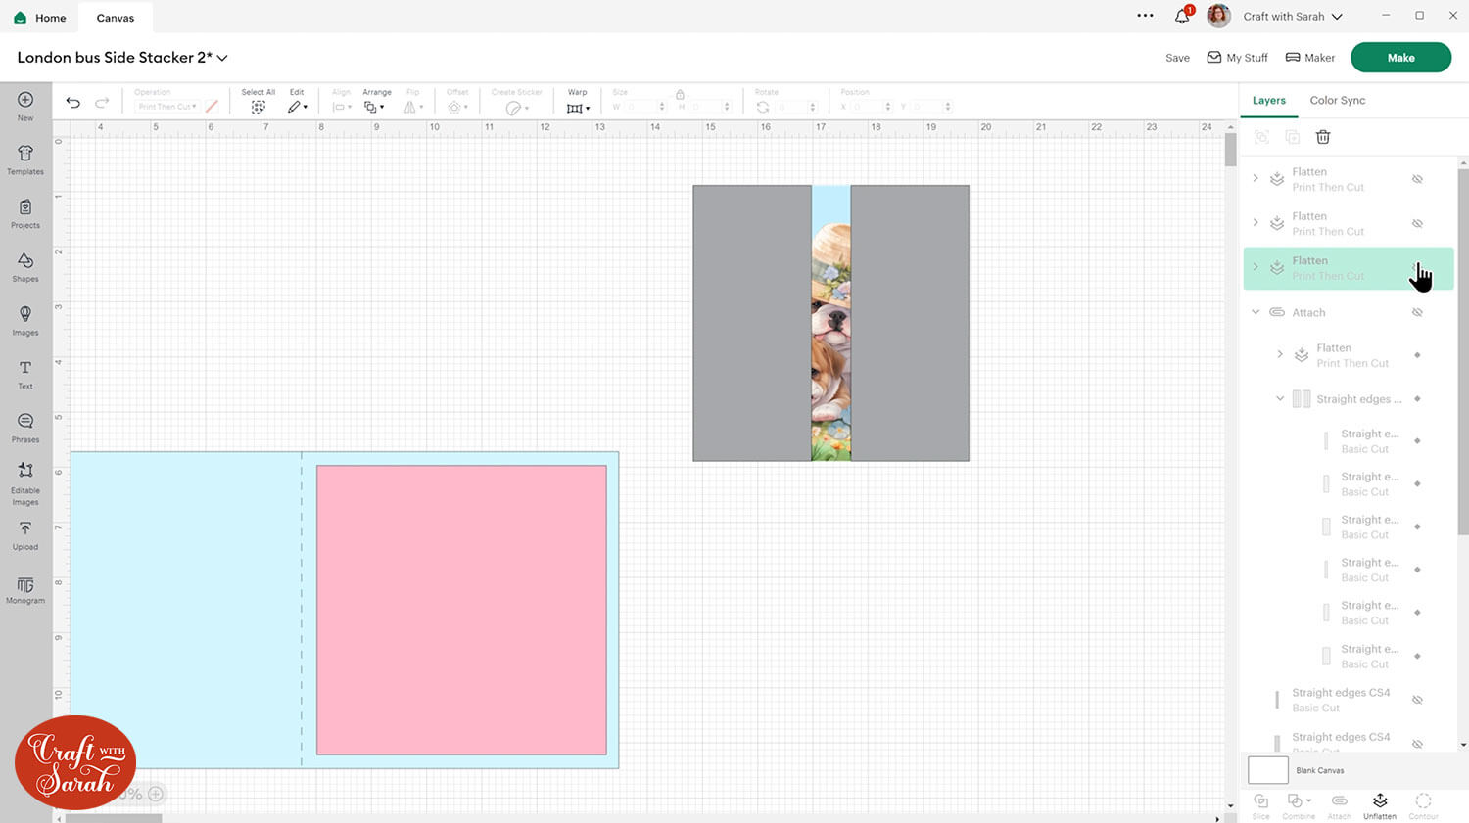The image size is (1469, 823).
Task: Add Text from the left sidebar
Action: [x=25, y=373]
